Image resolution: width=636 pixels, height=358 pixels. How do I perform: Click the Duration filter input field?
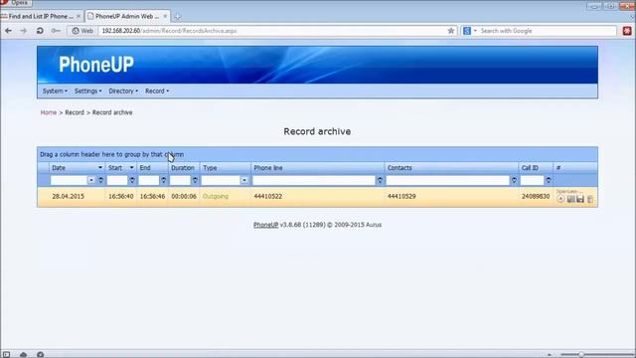(x=180, y=180)
